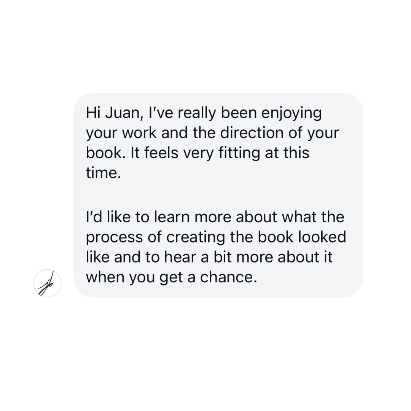This screenshot has width=411, height=411.
Task: Click the word "creating" in the message
Action: tap(196, 238)
